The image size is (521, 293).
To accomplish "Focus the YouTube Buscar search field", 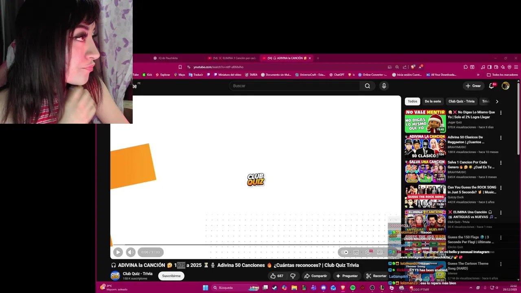I will (x=294, y=86).
